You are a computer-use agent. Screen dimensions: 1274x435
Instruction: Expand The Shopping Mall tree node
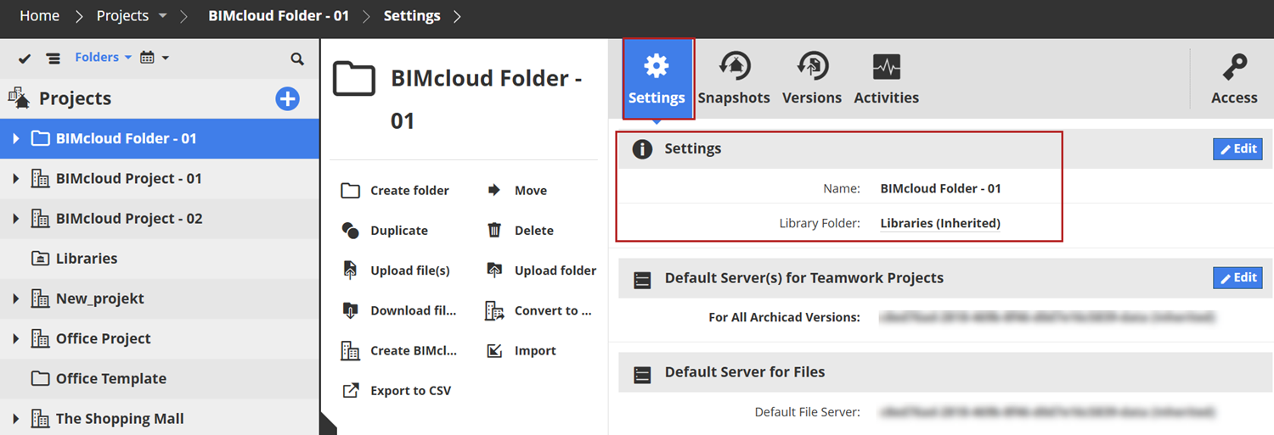(x=16, y=419)
